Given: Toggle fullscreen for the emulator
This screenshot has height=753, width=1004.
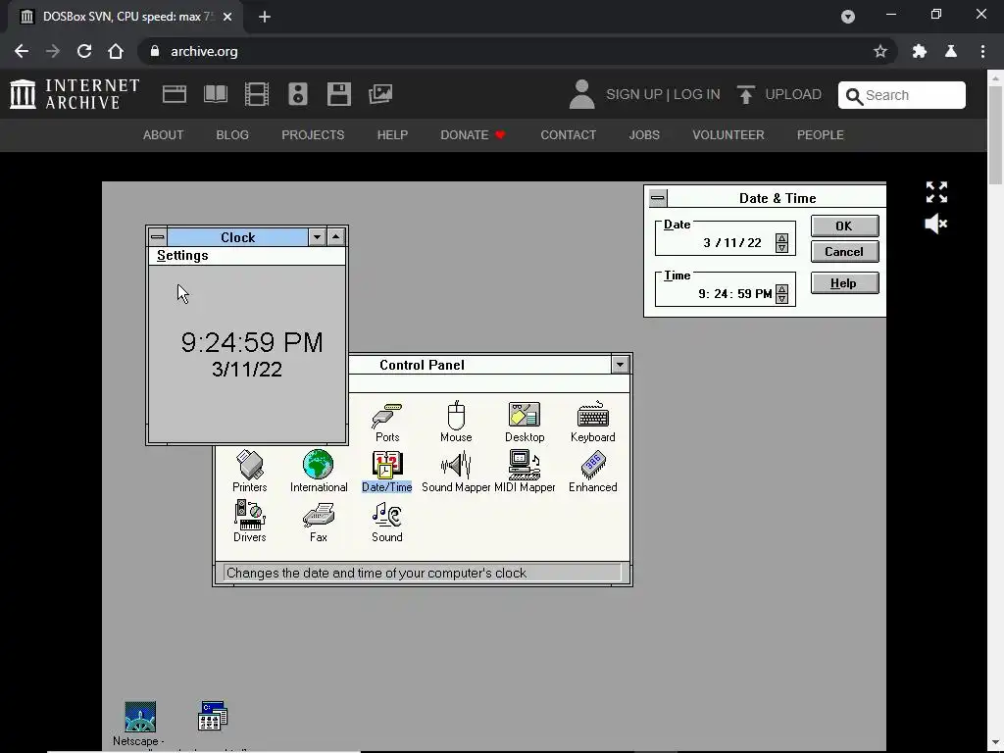Looking at the screenshot, I should (936, 192).
